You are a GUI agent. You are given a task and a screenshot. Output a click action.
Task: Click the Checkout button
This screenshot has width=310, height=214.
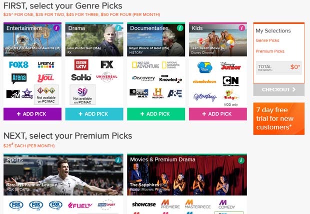[279, 90]
